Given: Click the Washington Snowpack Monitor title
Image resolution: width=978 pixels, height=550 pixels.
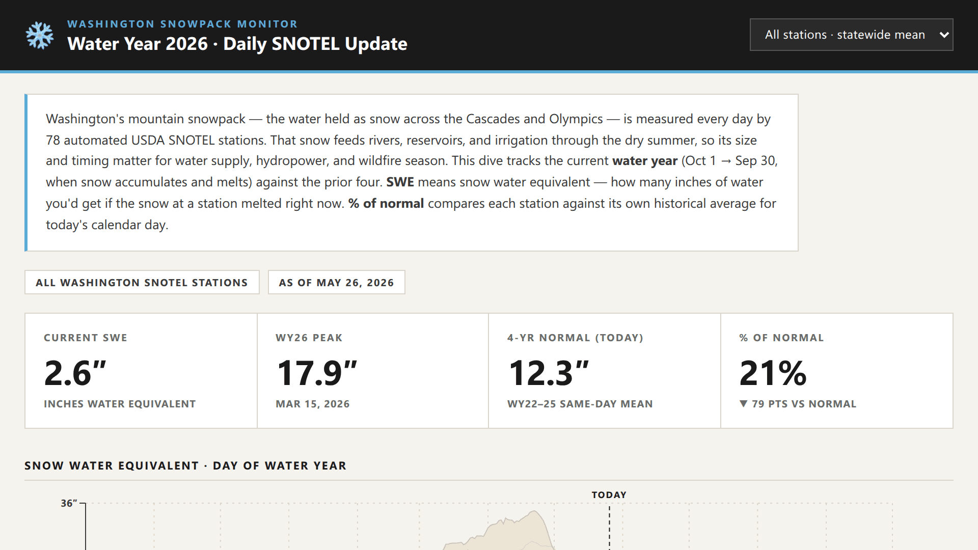Looking at the screenshot, I should tap(182, 24).
